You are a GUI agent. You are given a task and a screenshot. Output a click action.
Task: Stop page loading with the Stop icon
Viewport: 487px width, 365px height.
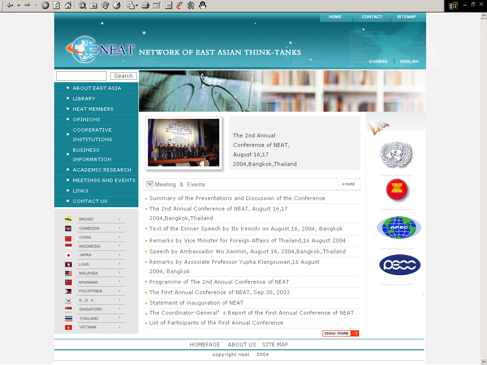[x=45, y=5]
